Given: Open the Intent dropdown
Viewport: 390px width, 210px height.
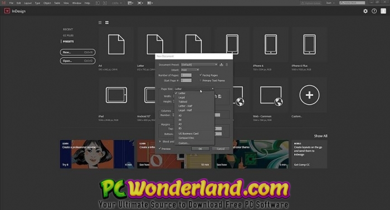Looking at the screenshot, I should pyautogui.click(x=190, y=70).
